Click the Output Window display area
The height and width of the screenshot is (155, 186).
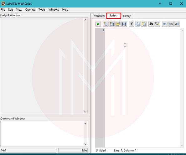coord(42,66)
